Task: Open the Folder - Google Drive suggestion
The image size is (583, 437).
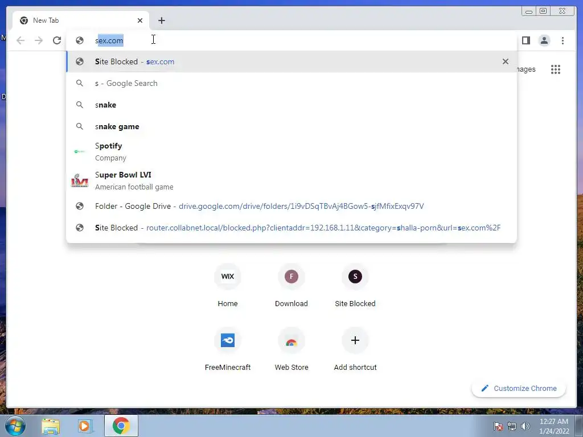Action: [x=291, y=206]
